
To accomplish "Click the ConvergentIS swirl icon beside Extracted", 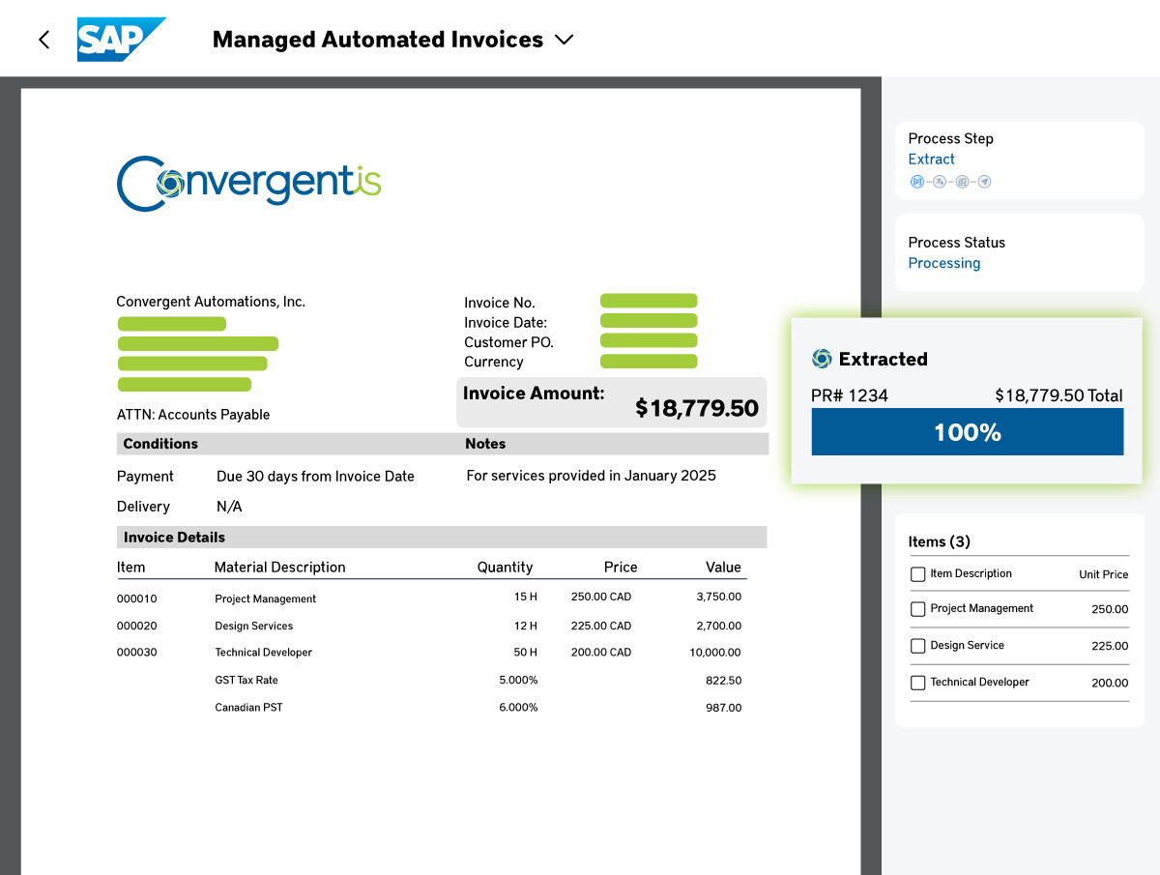I will coord(822,359).
